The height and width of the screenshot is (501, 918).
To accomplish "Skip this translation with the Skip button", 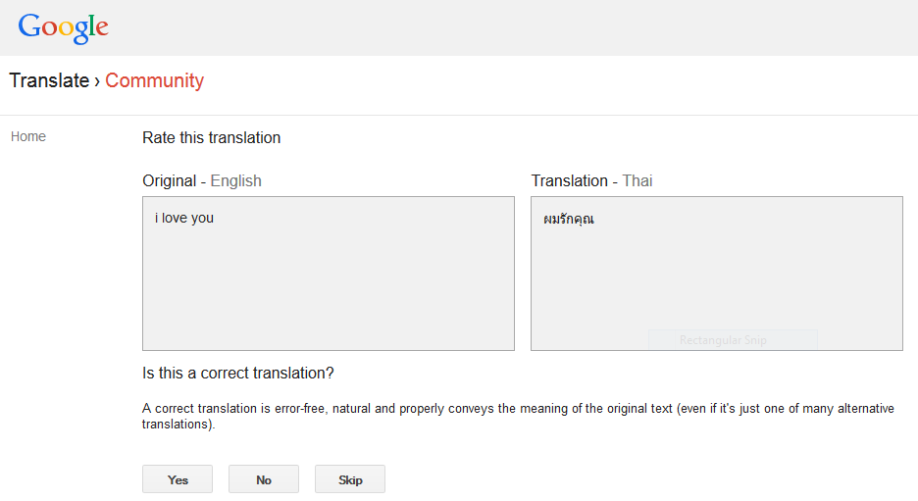I will [350, 479].
